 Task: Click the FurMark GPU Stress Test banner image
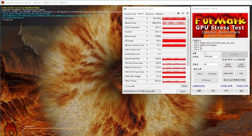[x=220, y=25]
